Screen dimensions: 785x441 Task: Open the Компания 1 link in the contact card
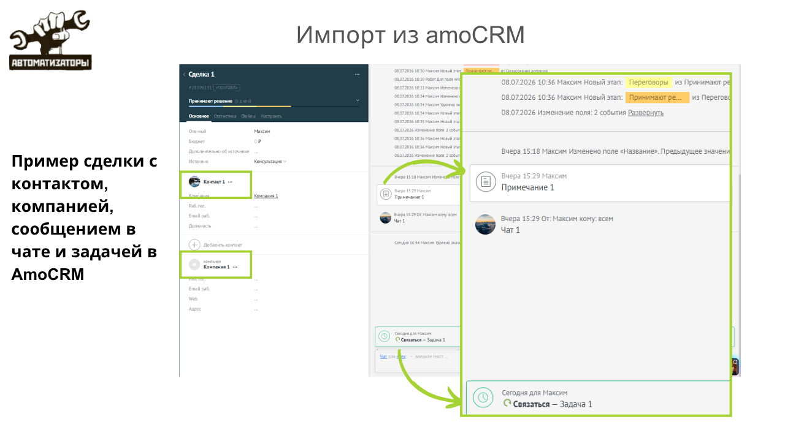pyautogui.click(x=266, y=196)
